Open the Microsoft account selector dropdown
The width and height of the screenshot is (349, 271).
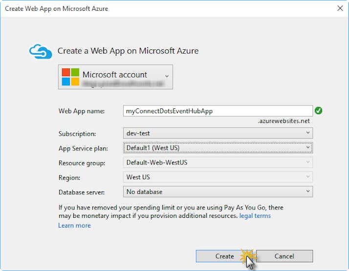tap(115, 77)
